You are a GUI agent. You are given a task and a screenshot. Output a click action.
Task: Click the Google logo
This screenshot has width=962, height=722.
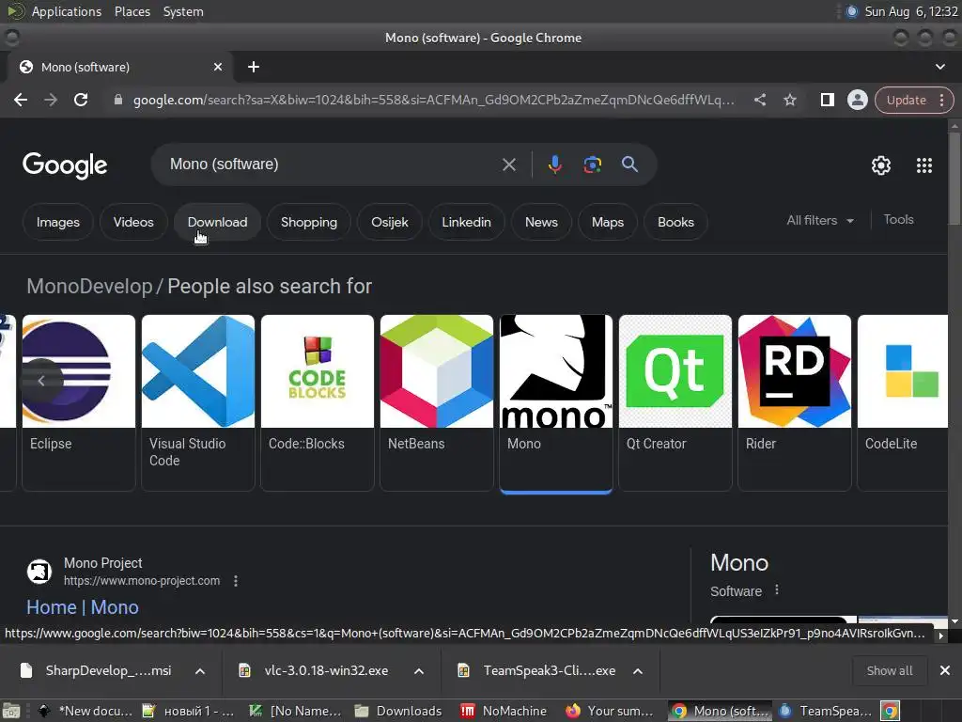coord(65,165)
